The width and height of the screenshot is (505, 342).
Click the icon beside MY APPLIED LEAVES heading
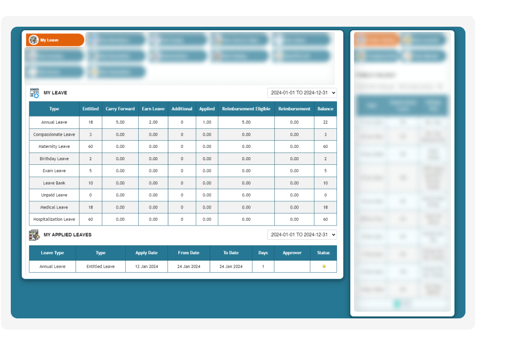pyautogui.click(x=34, y=235)
